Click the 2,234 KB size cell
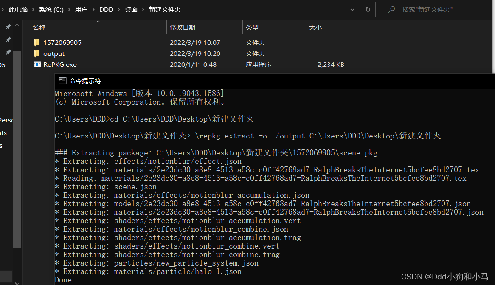The width and height of the screenshot is (495, 285). point(331,64)
